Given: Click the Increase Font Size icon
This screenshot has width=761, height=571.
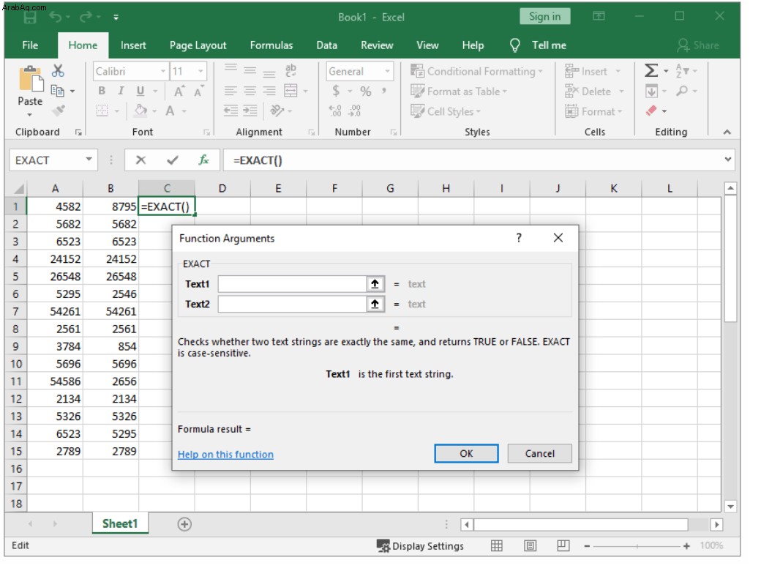Looking at the screenshot, I should [x=179, y=92].
